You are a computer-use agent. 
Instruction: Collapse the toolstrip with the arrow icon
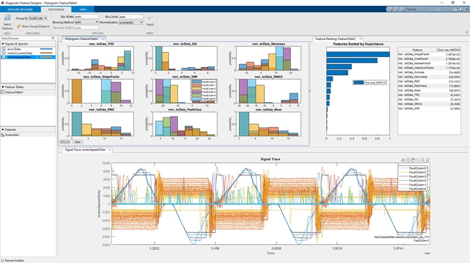466,32
